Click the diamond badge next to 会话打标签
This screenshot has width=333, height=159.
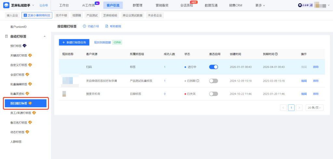pyautogui.click(x=27, y=74)
